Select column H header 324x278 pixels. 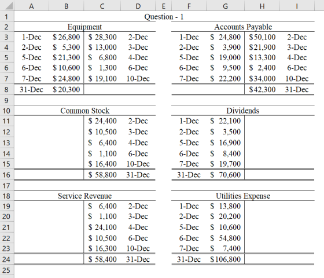click(x=262, y=6)
